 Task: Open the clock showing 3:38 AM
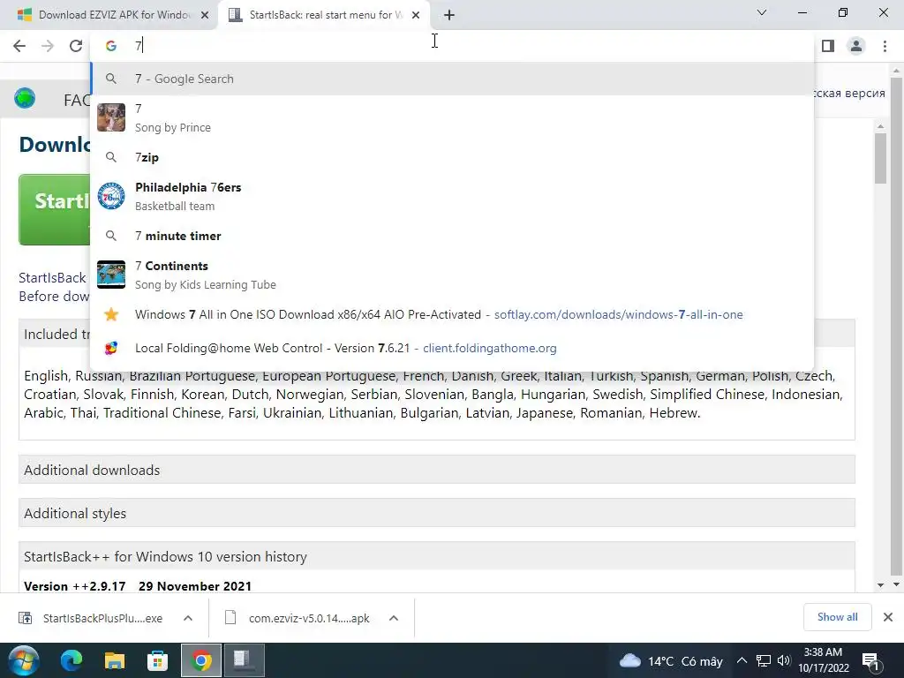pos(824,660)
